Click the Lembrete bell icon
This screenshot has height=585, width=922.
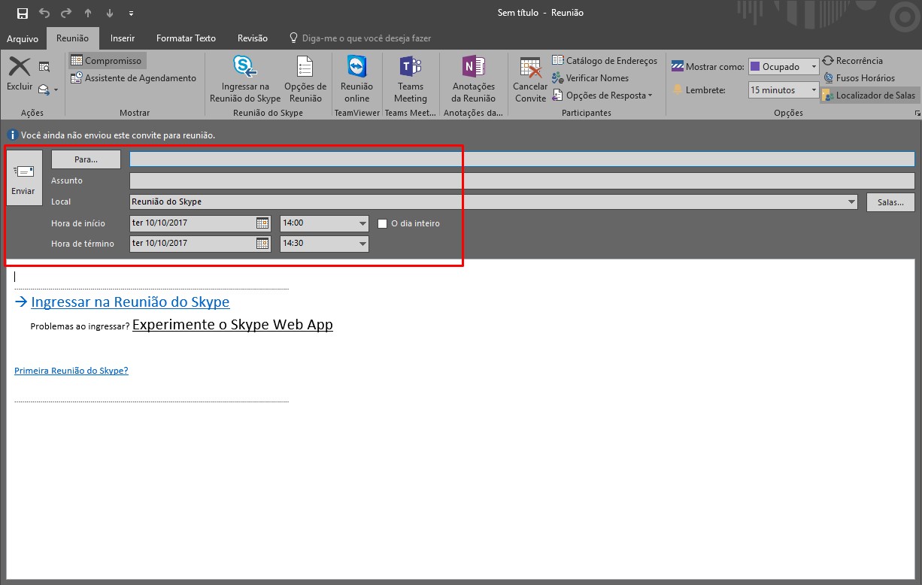coord(678,90)
